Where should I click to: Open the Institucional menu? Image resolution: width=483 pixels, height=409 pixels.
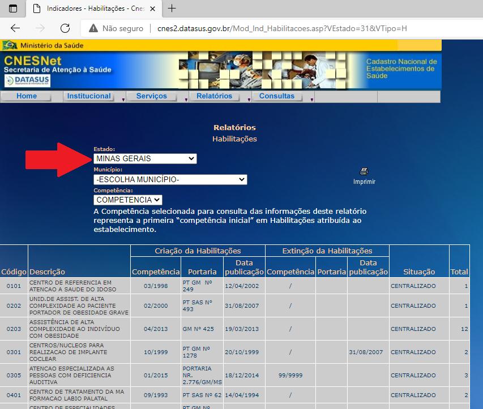coord(89,96)
